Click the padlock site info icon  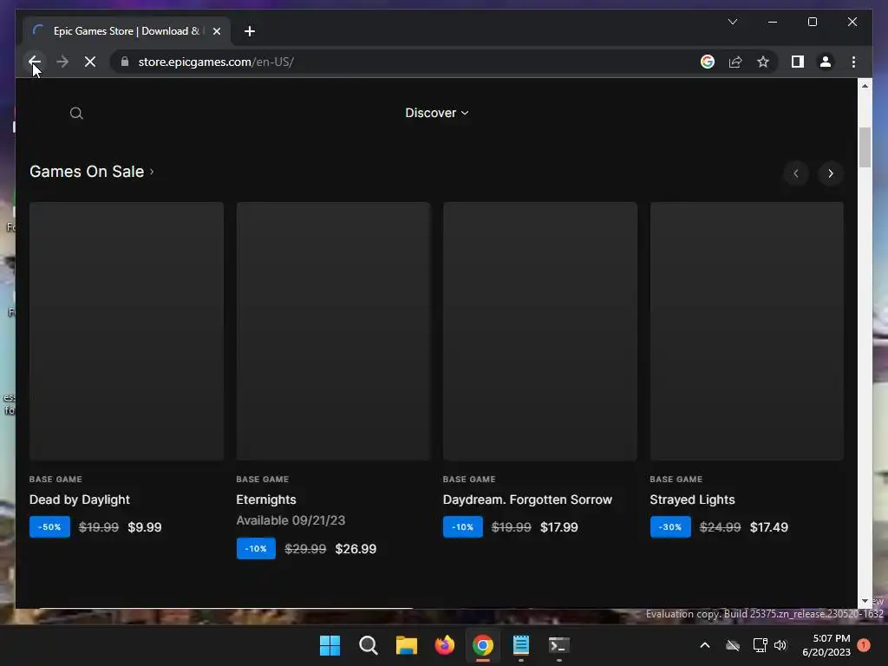[x=125, y=62]
